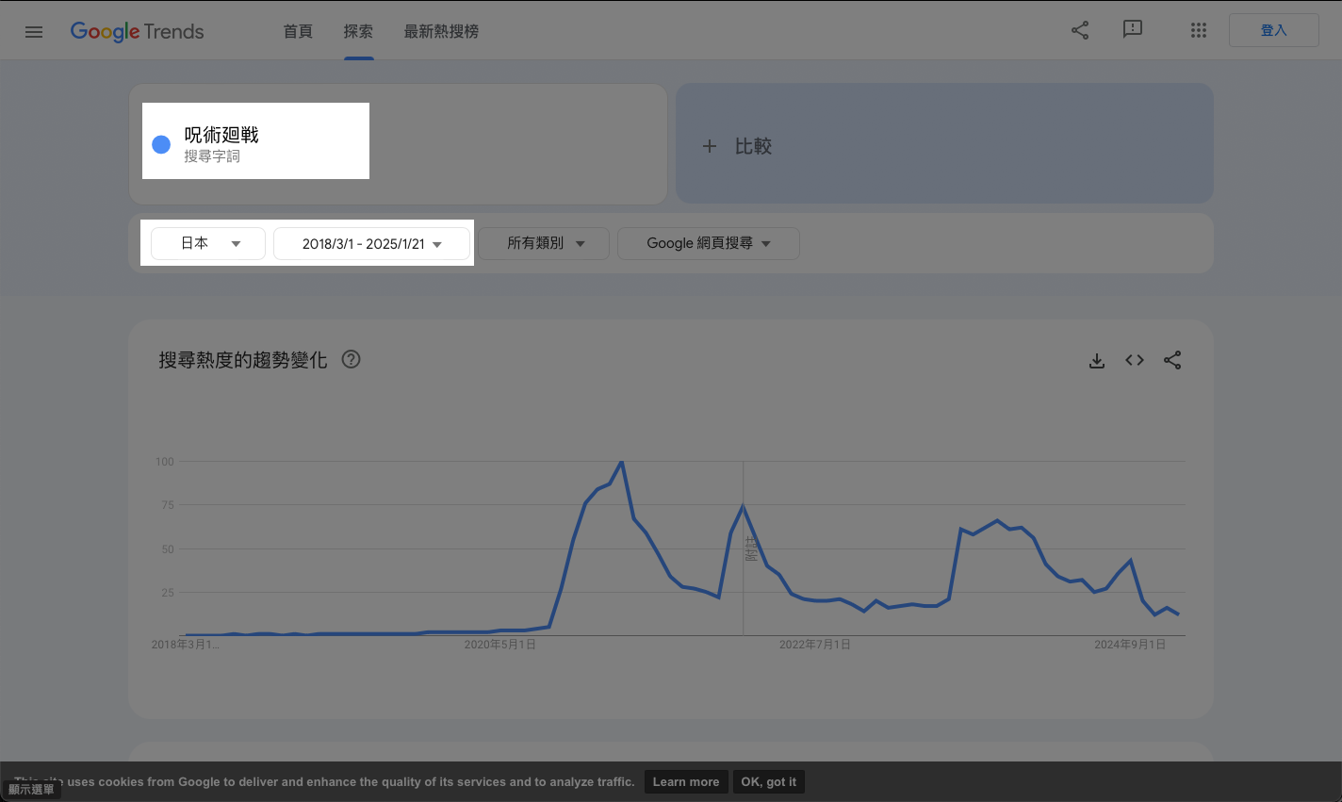Click the blue dot beside 呪術廻戦
Screen dimensions: 1342x802
161,144
